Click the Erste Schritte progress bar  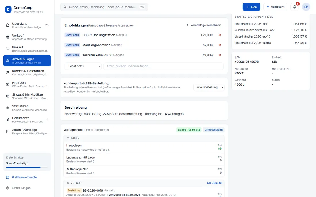point(27,168)
